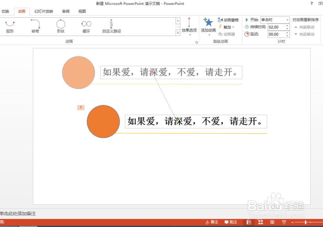The image size is (323, 227).
Task: Open the 审阅 review tab
Action: point(66,11)
